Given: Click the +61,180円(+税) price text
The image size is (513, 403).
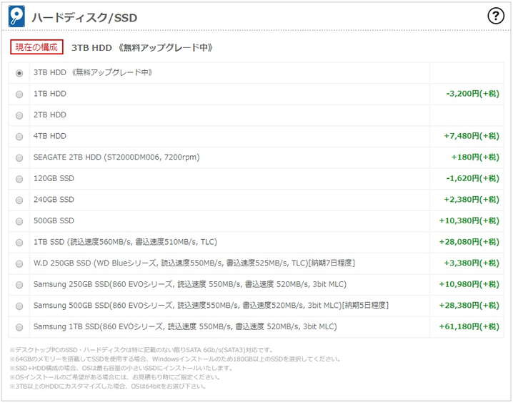Looking at the screenshot, I should [469, 326].
